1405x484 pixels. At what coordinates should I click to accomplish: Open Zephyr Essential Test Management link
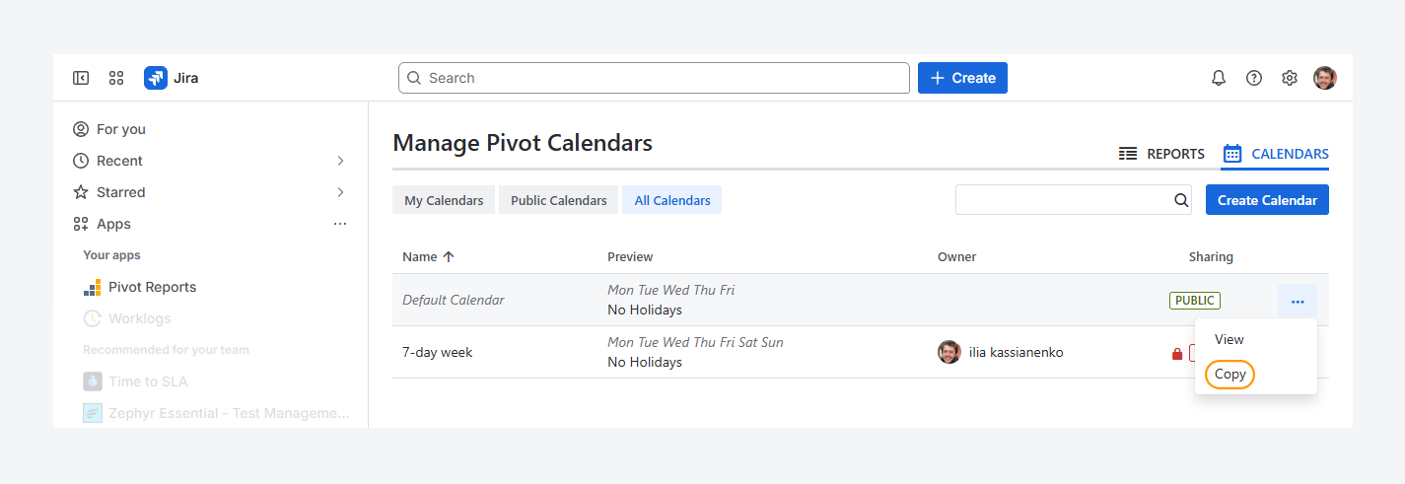pos(229,413)
